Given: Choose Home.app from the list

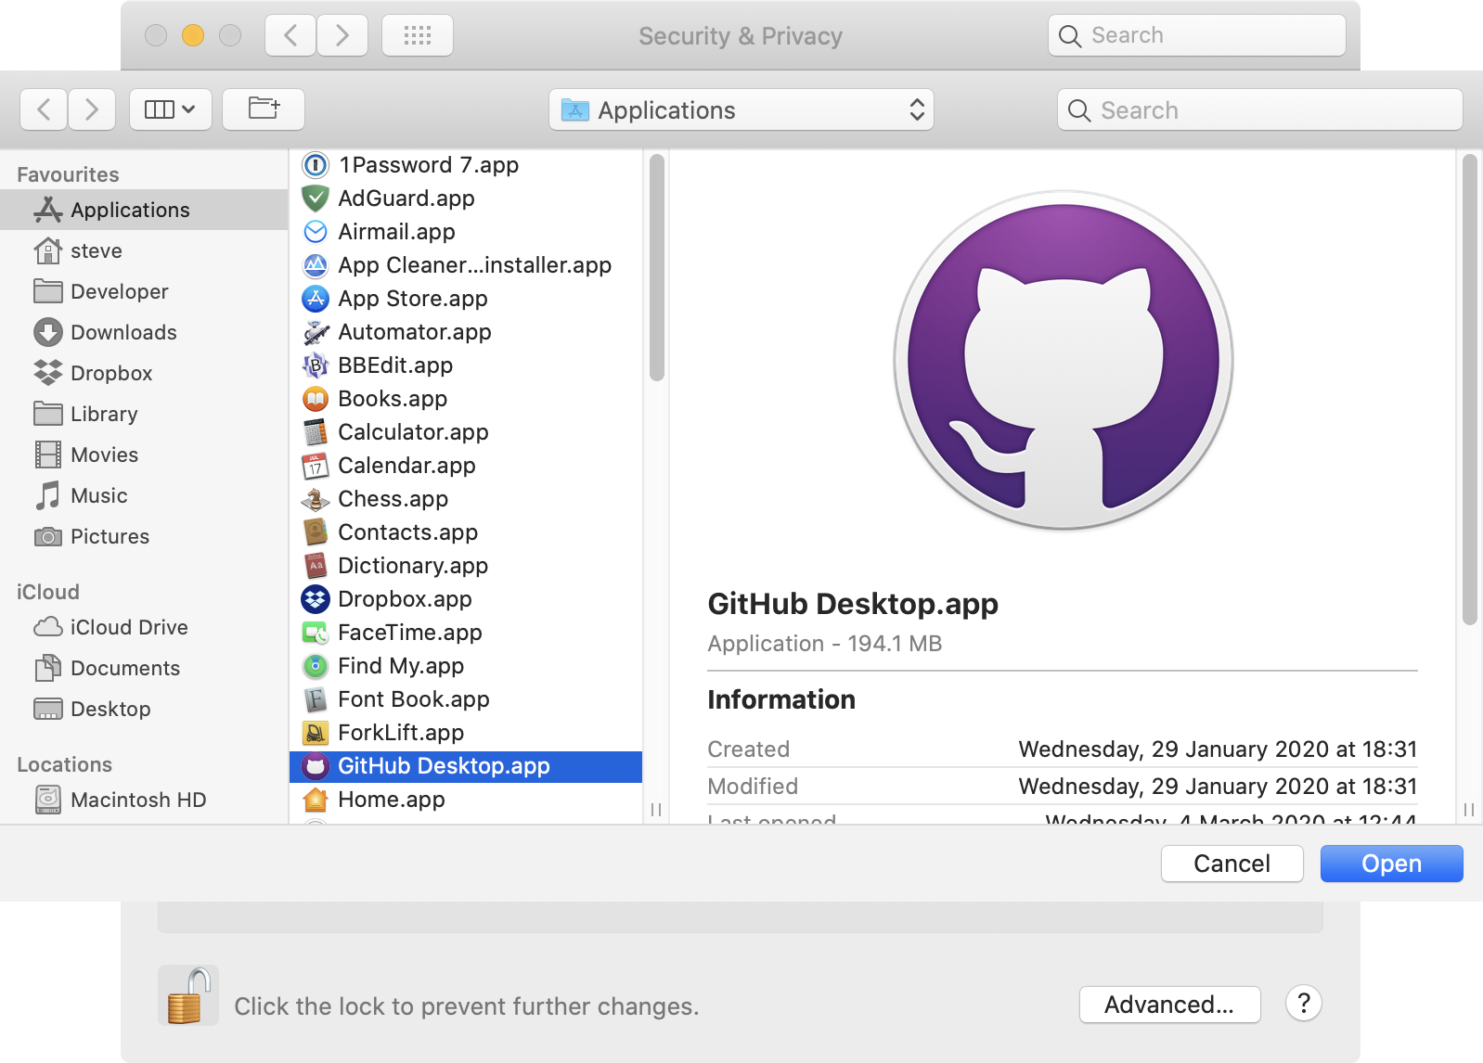Looking at the screenshot, I should pyautogui.click(x=466, y=800).
